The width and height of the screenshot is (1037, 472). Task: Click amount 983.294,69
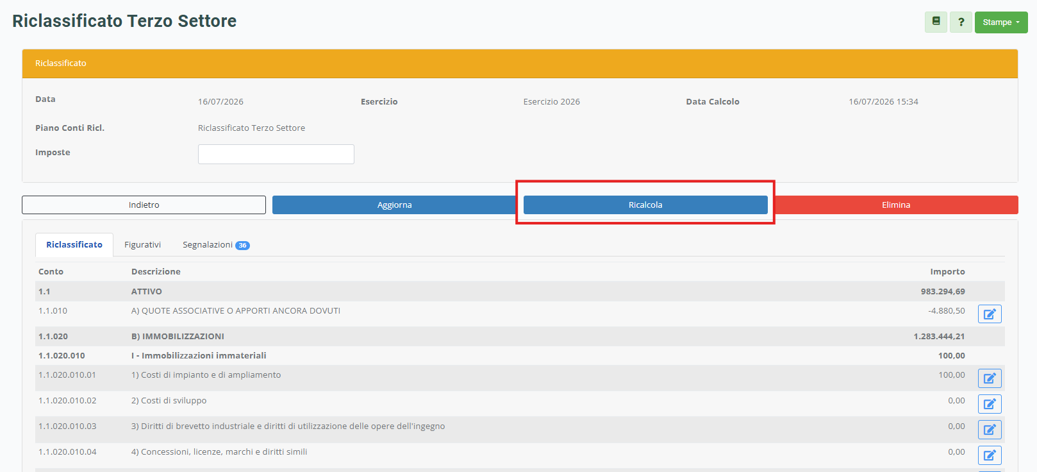coord(943,291)
